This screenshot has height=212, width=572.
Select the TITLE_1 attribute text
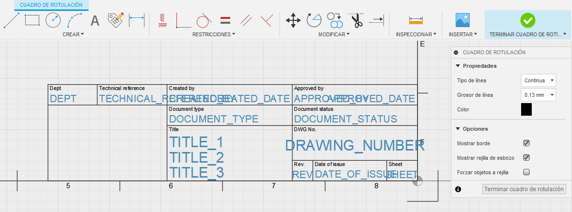[196, 142]
